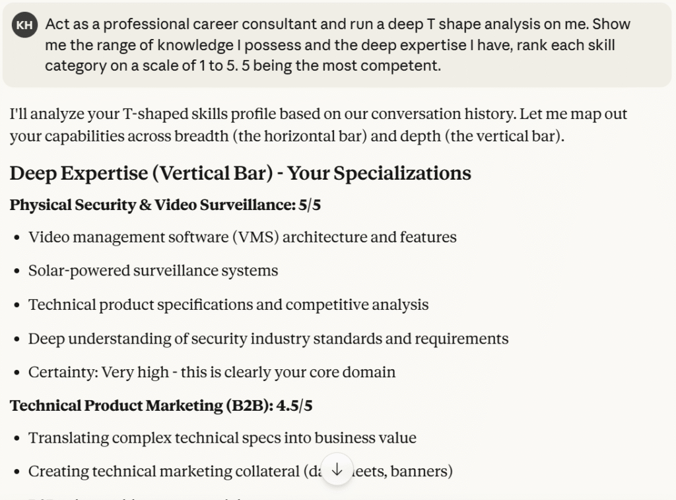Click the "Solar-powered surveillance systems" bullet
This screenshot has width=676, height=500.
coord(153,271)
